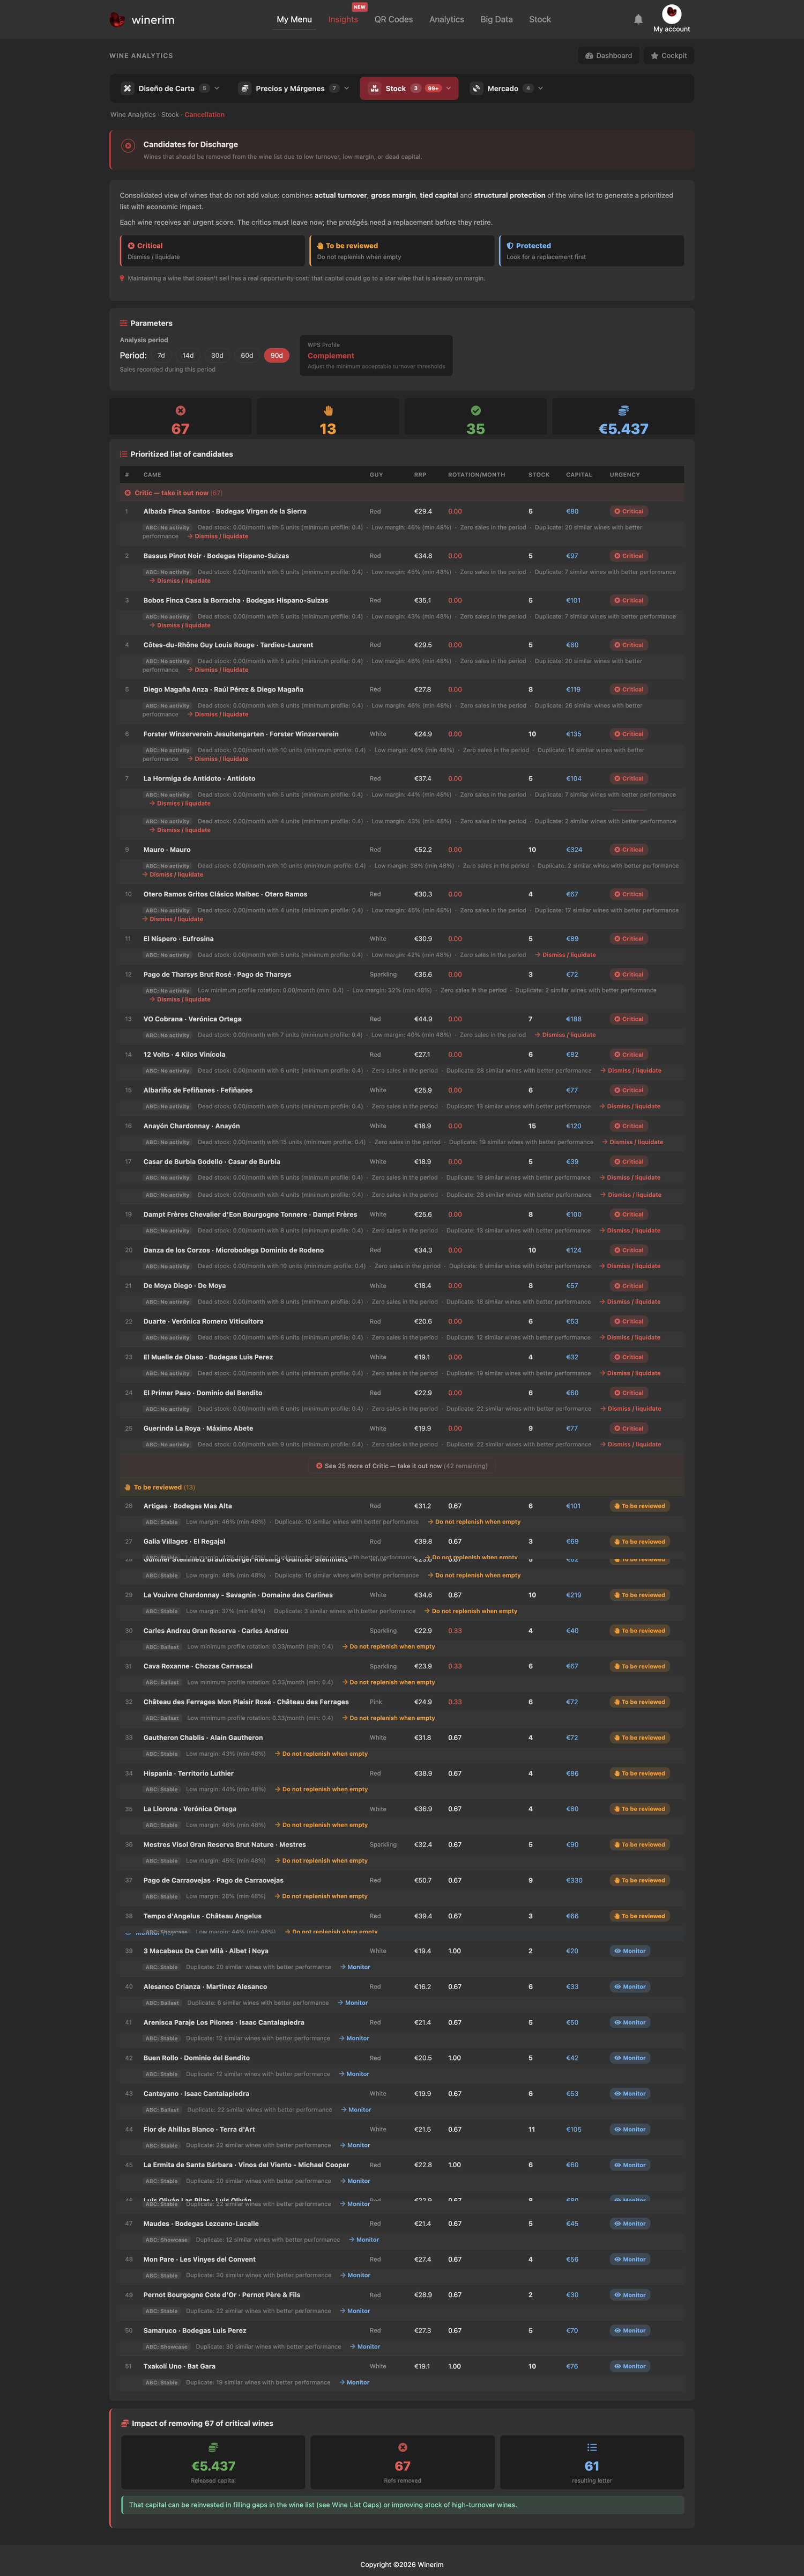Expand the Precios y Márgenes dropdown
Image resolution: width=804 pixels, height=2576 pixels.
pyautogui.click(x=347, y=88)
